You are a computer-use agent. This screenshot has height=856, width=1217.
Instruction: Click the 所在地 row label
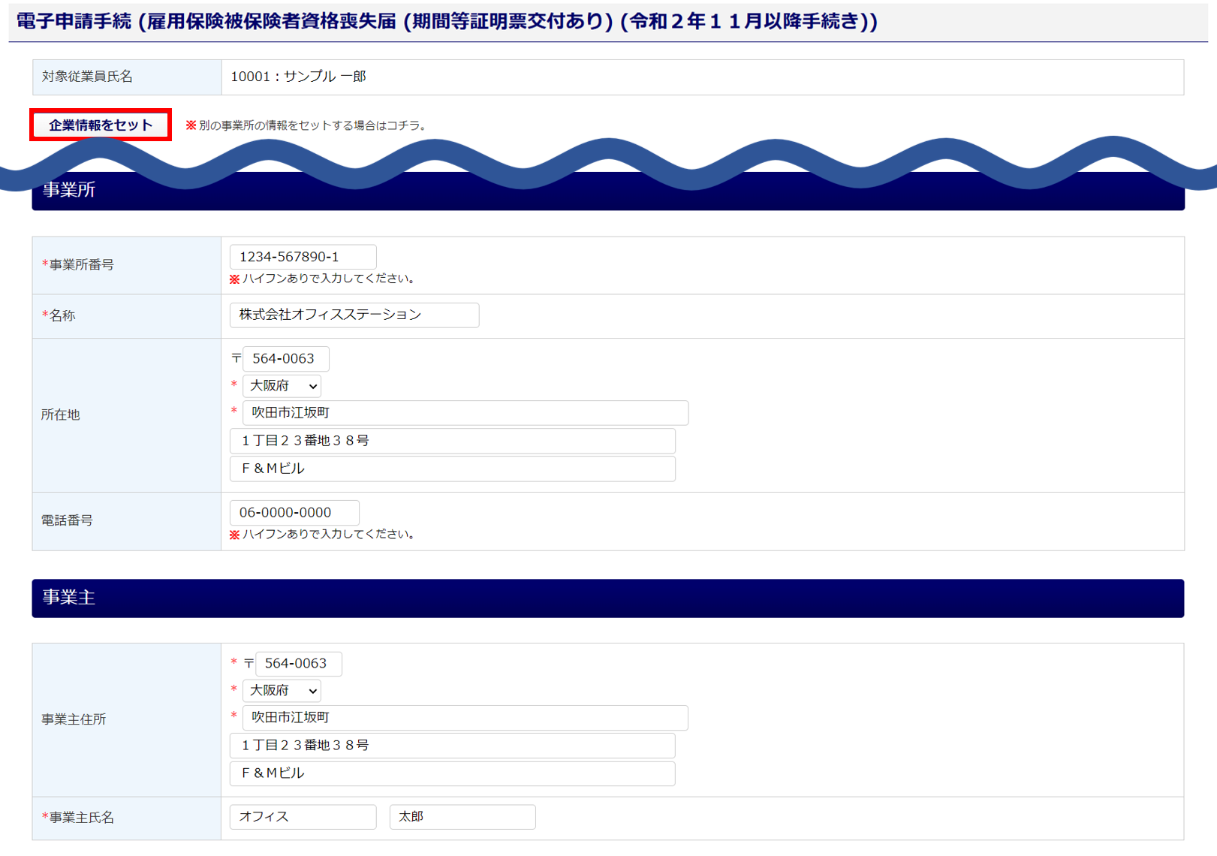(x=61, y=415)
